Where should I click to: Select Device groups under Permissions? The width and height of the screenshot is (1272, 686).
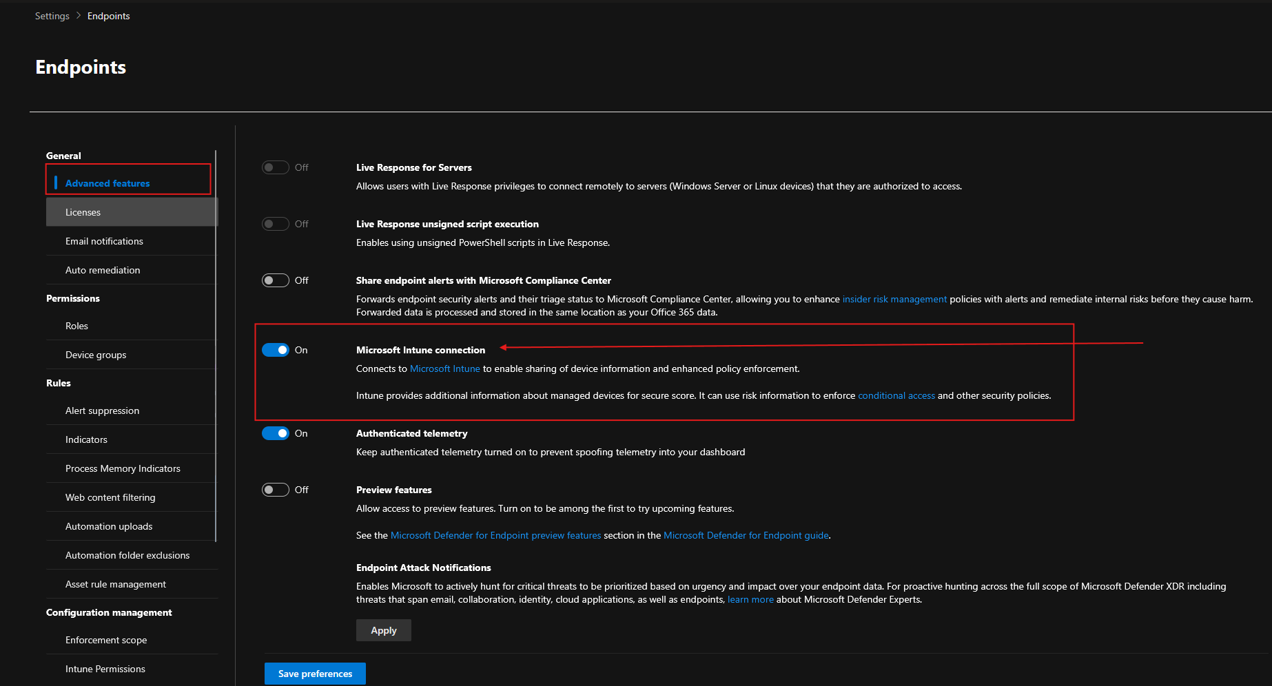coord(95,355)
